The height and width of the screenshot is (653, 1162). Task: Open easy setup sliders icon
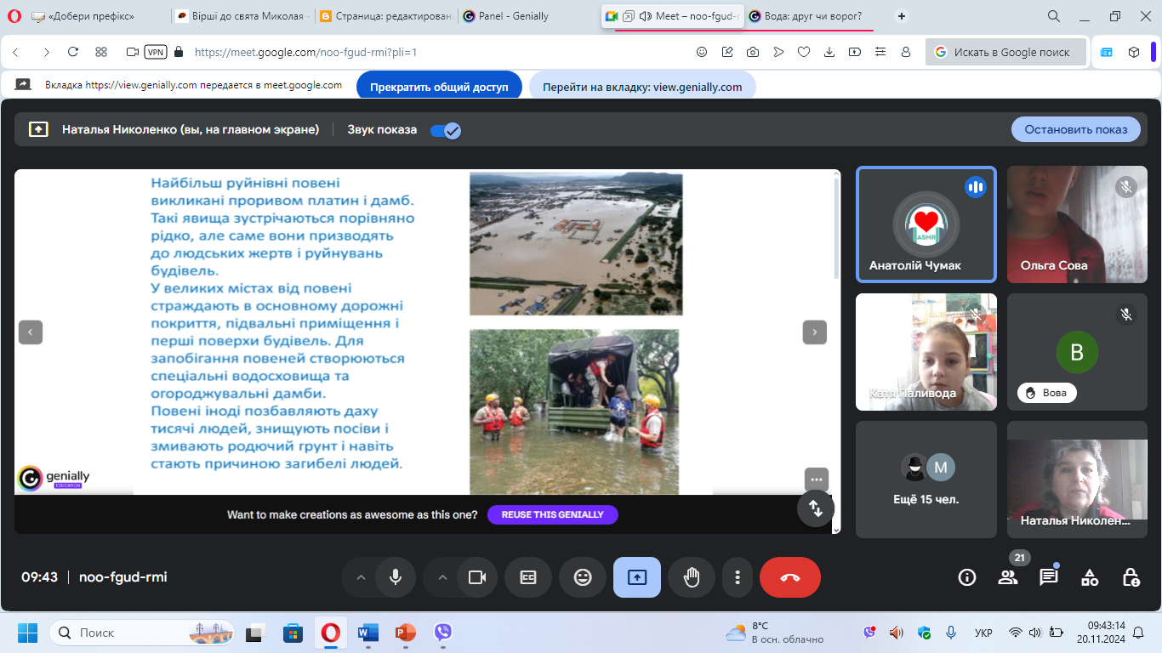pyautogui.click(x=880, y=52)
